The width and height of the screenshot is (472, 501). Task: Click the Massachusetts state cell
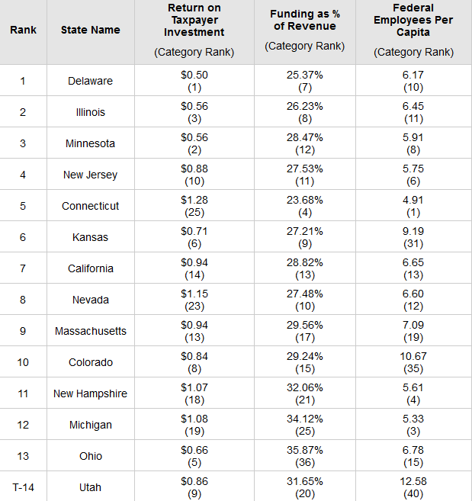click(90, 331)
